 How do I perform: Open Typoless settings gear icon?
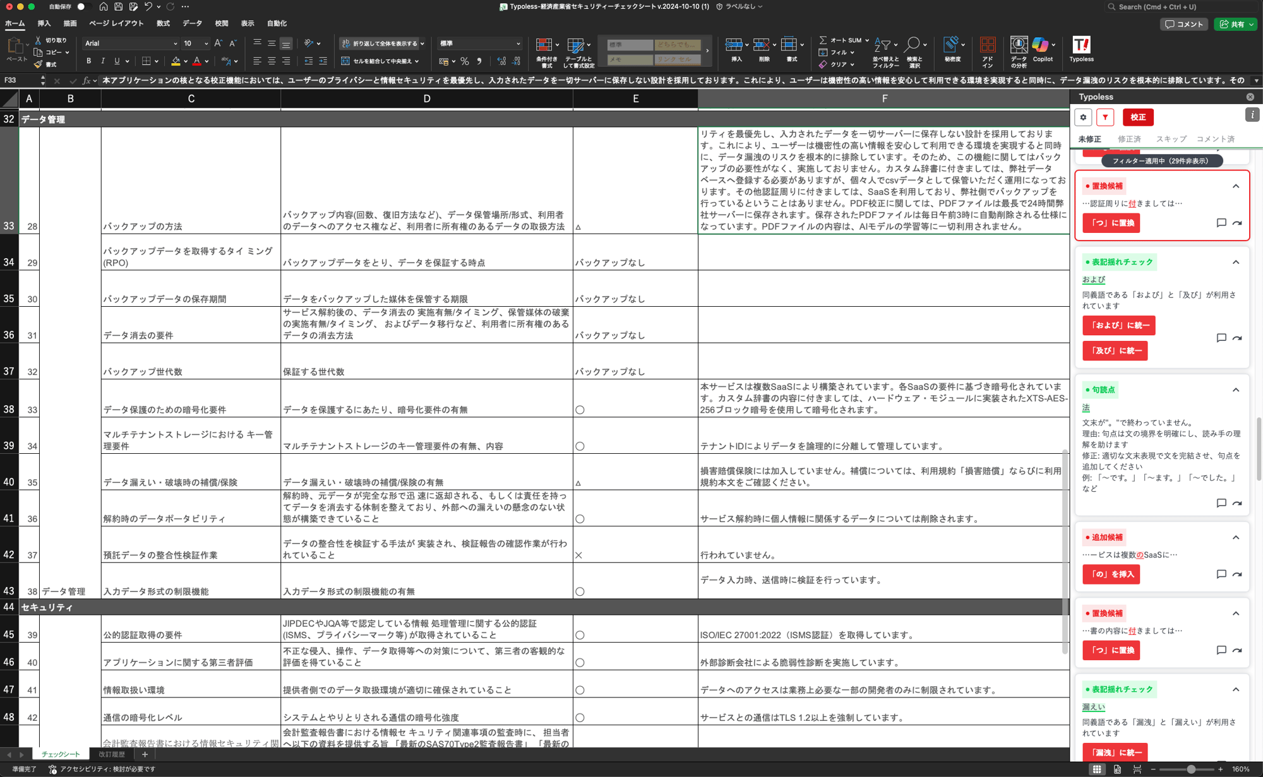click(x=1083, y=117)
